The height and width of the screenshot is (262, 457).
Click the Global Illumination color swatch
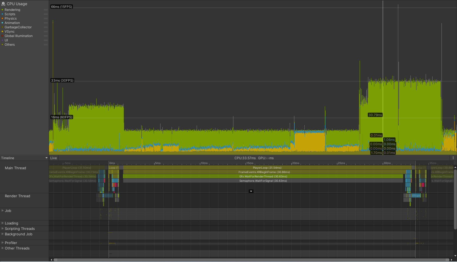click(2, 36)
